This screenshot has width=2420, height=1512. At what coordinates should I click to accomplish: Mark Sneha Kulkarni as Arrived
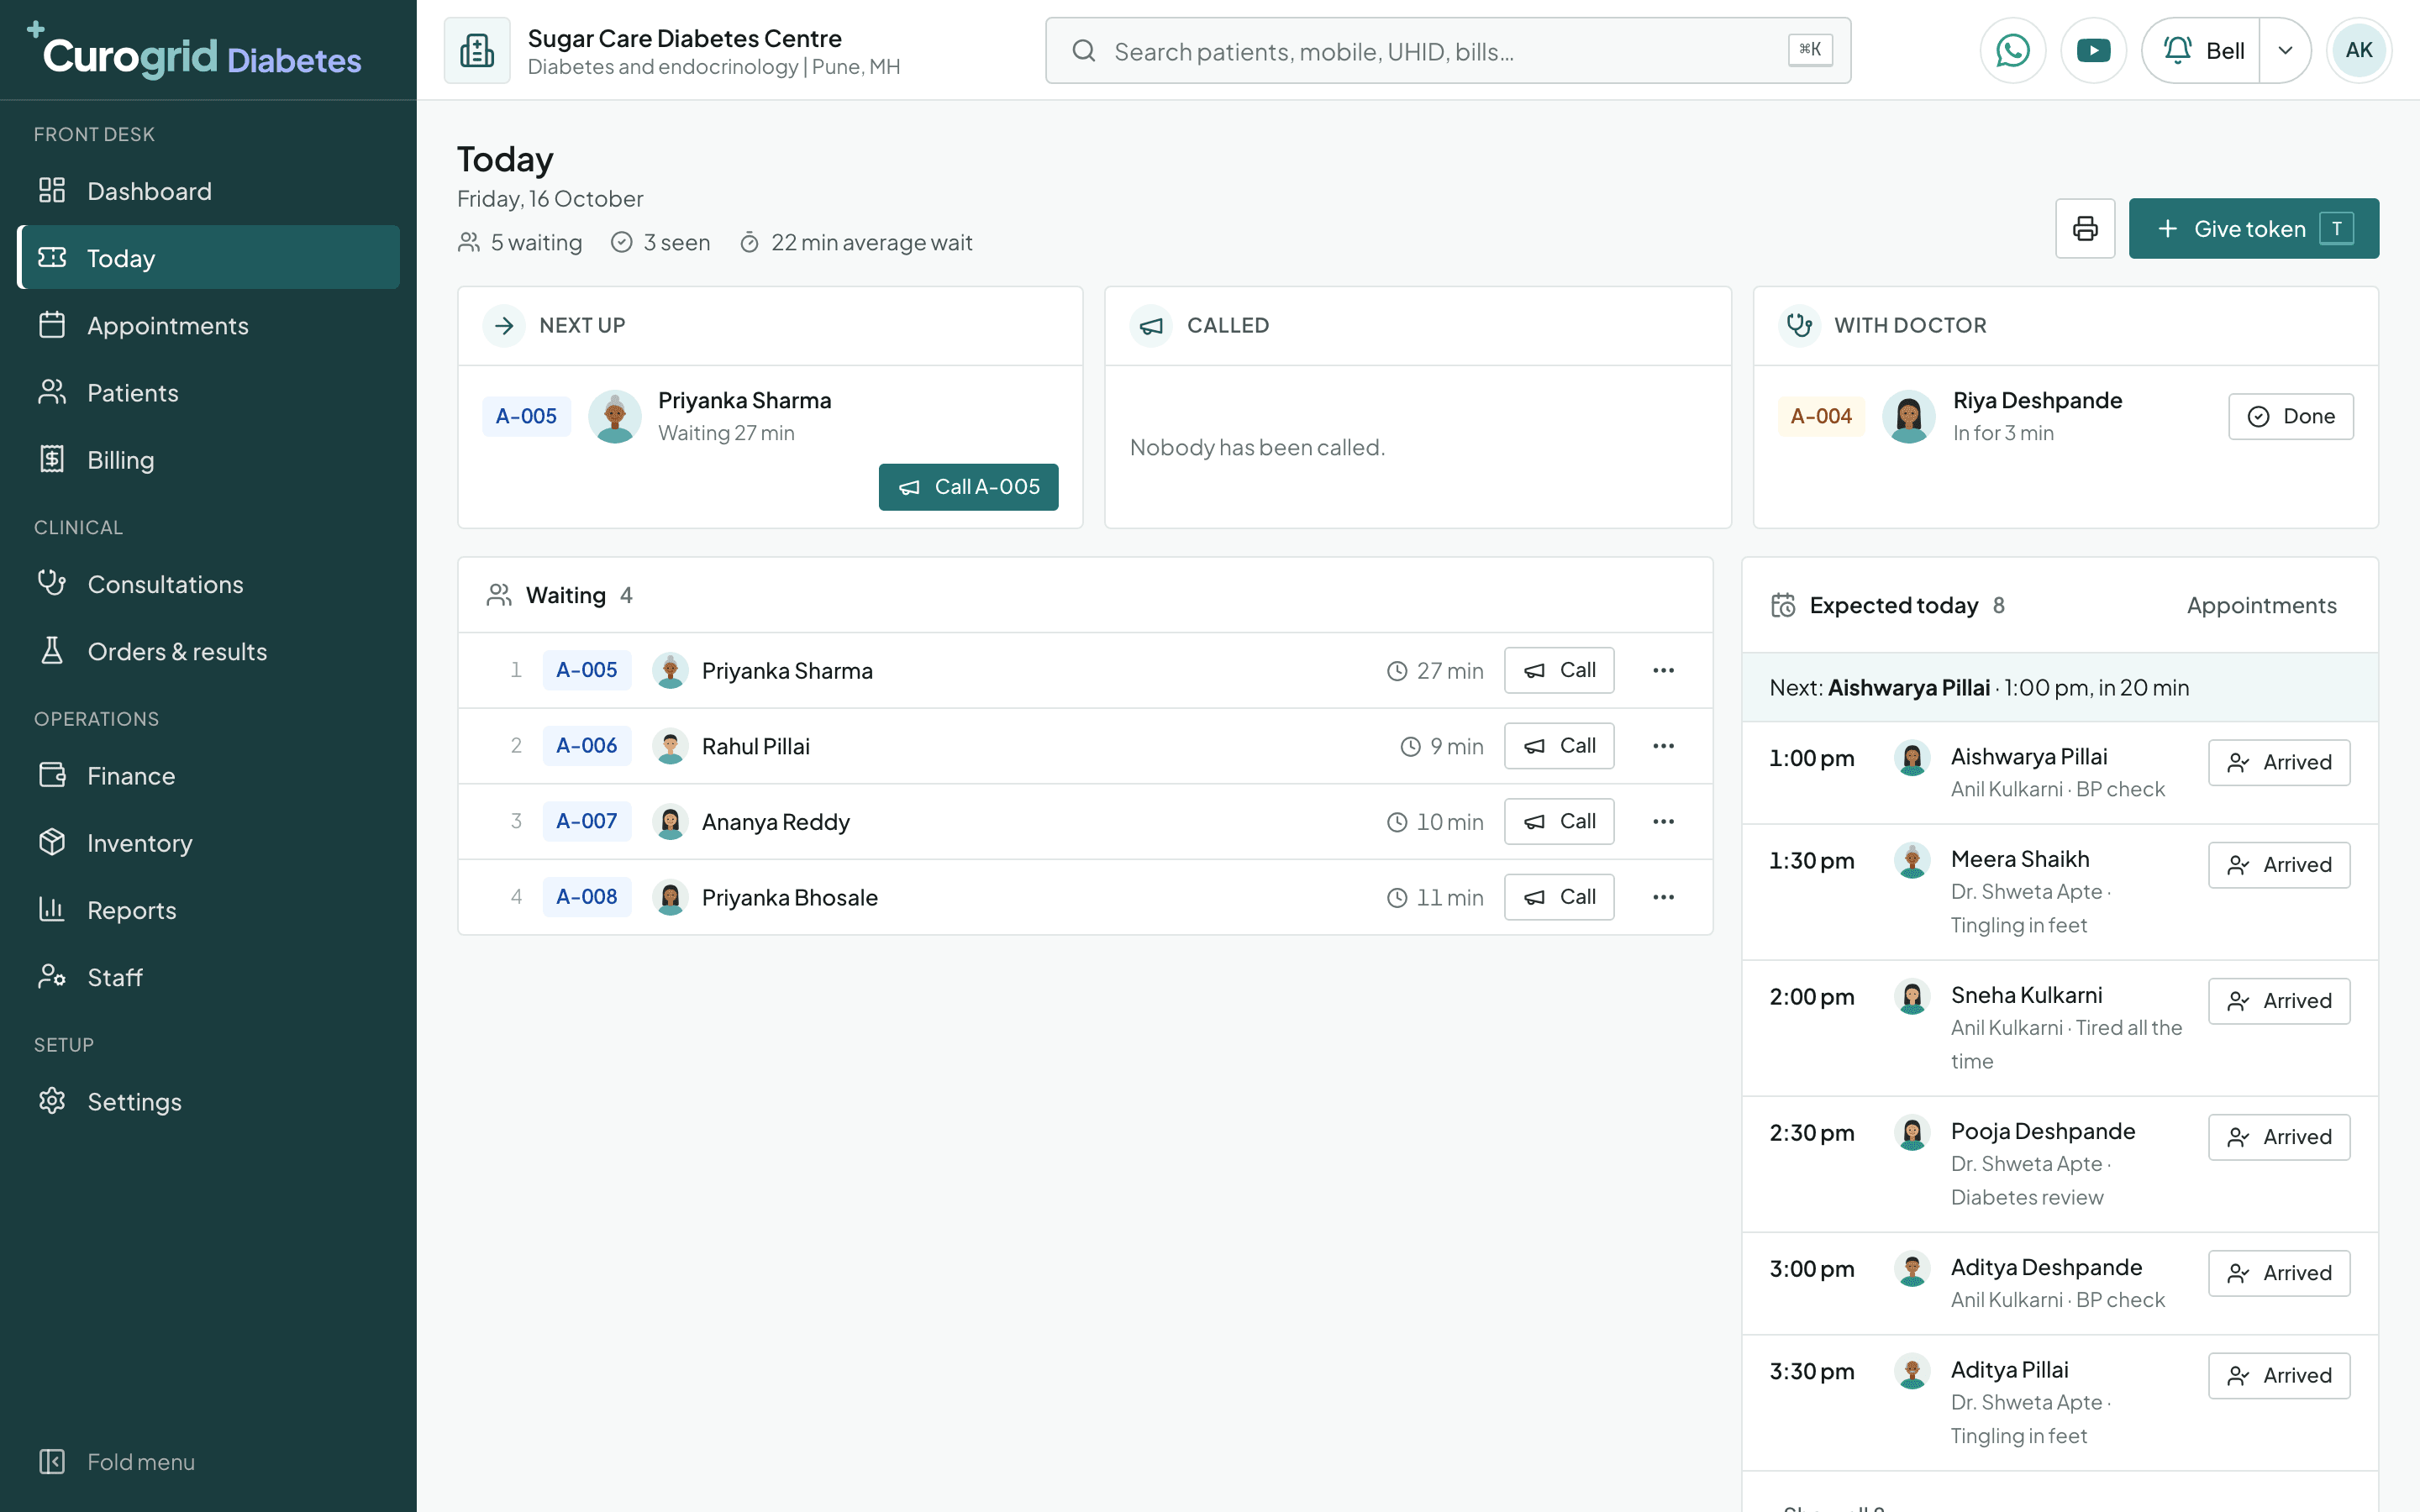click(2279, 1001)
